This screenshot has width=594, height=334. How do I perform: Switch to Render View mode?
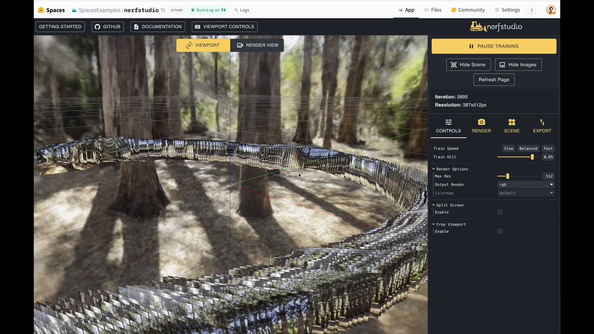(x=257, y=45)
